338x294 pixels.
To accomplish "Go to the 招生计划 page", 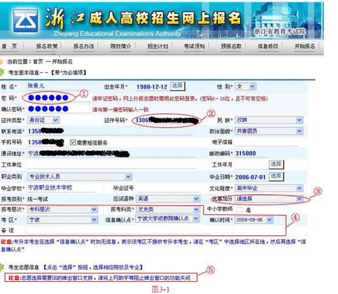I will pyautogui.click(x=157, y=46).
